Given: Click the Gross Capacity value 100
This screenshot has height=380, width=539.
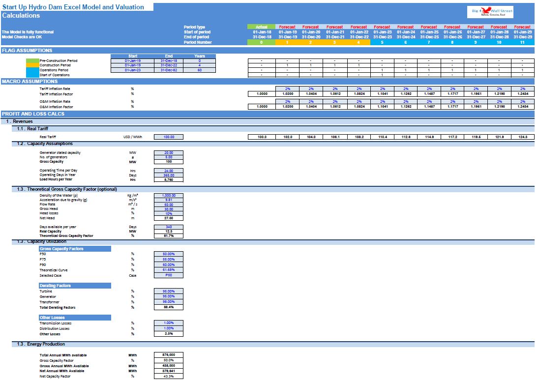Looking at the screenshot, I should [x=168, y=161].
